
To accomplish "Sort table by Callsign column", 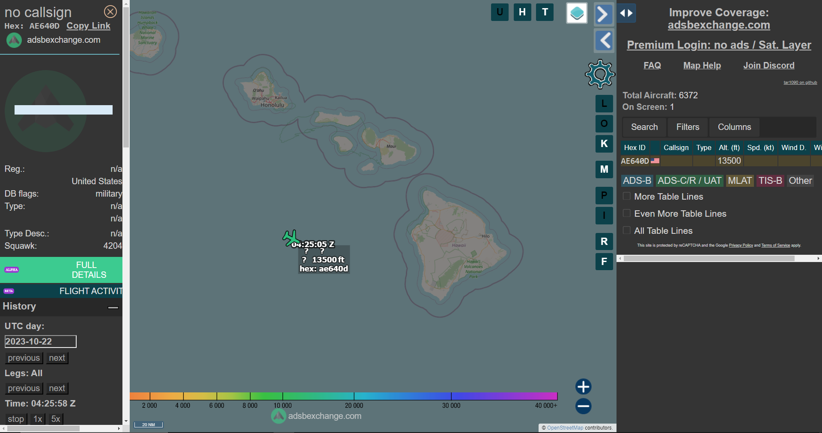I will coord(676,147).
